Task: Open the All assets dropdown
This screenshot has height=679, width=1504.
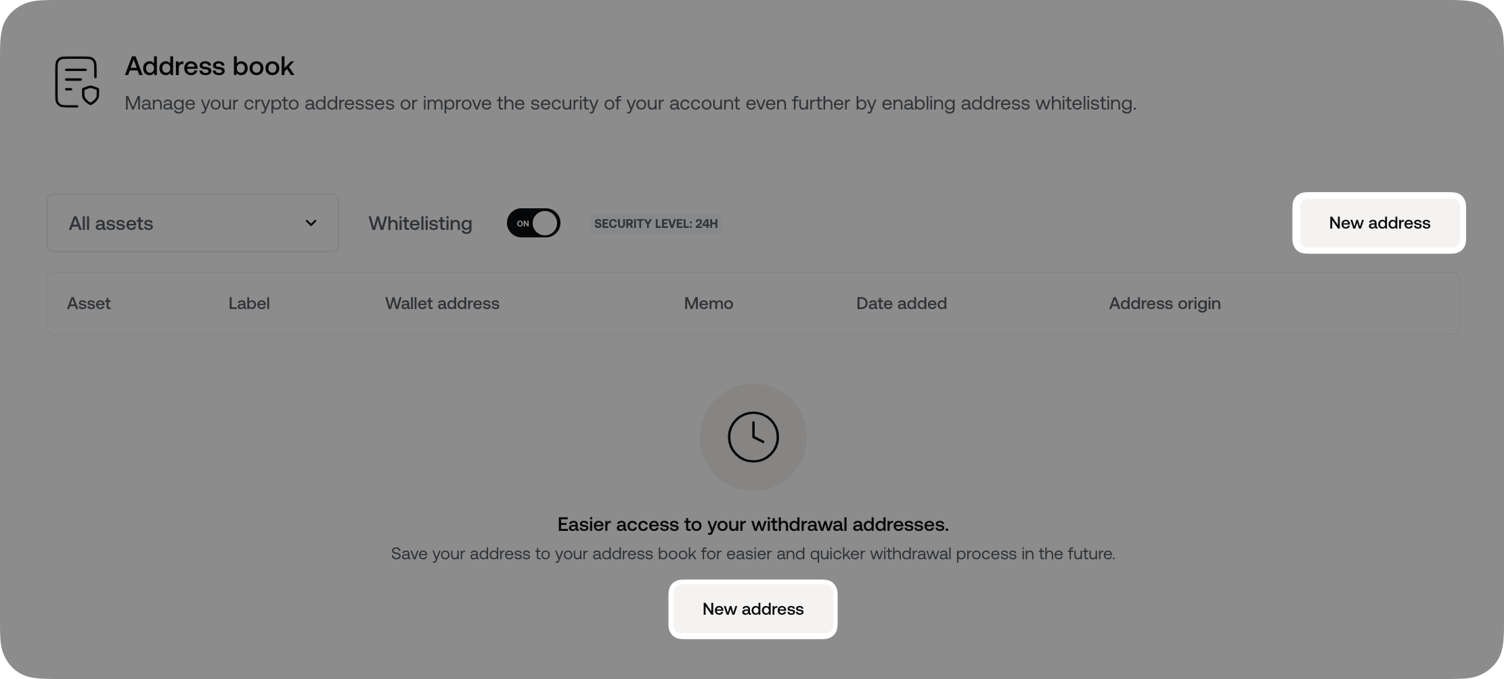Action: (x=192, y=223)
